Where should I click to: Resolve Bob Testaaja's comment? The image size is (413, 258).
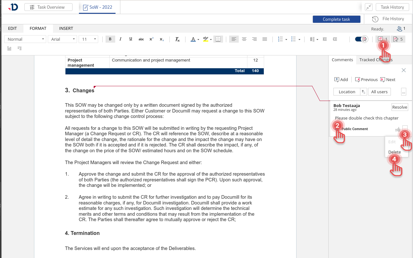click(400, 107)
